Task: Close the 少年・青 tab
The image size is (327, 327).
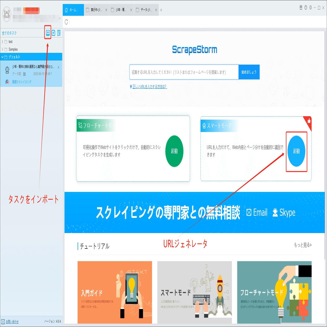Action: 131,10
